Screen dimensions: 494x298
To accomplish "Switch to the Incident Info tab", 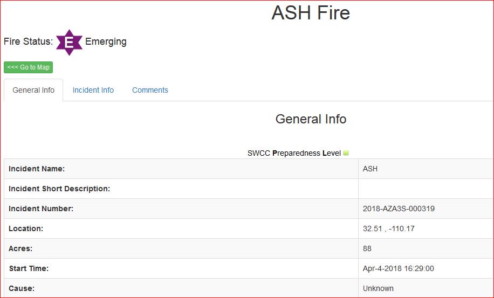I will [93, 90].
